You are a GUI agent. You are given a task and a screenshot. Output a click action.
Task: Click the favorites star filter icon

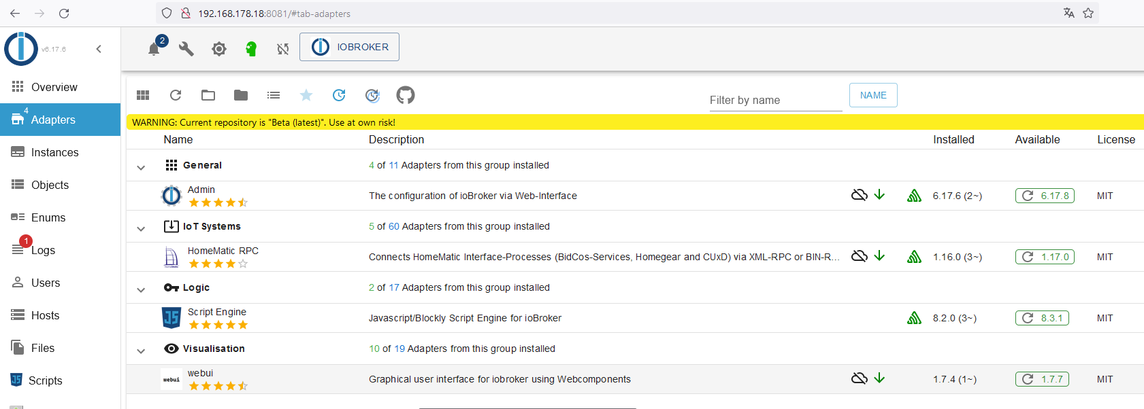[x=306, y=95]
